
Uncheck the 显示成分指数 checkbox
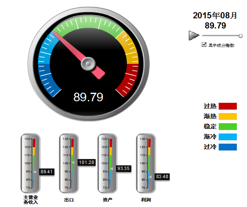click(204, 45)
